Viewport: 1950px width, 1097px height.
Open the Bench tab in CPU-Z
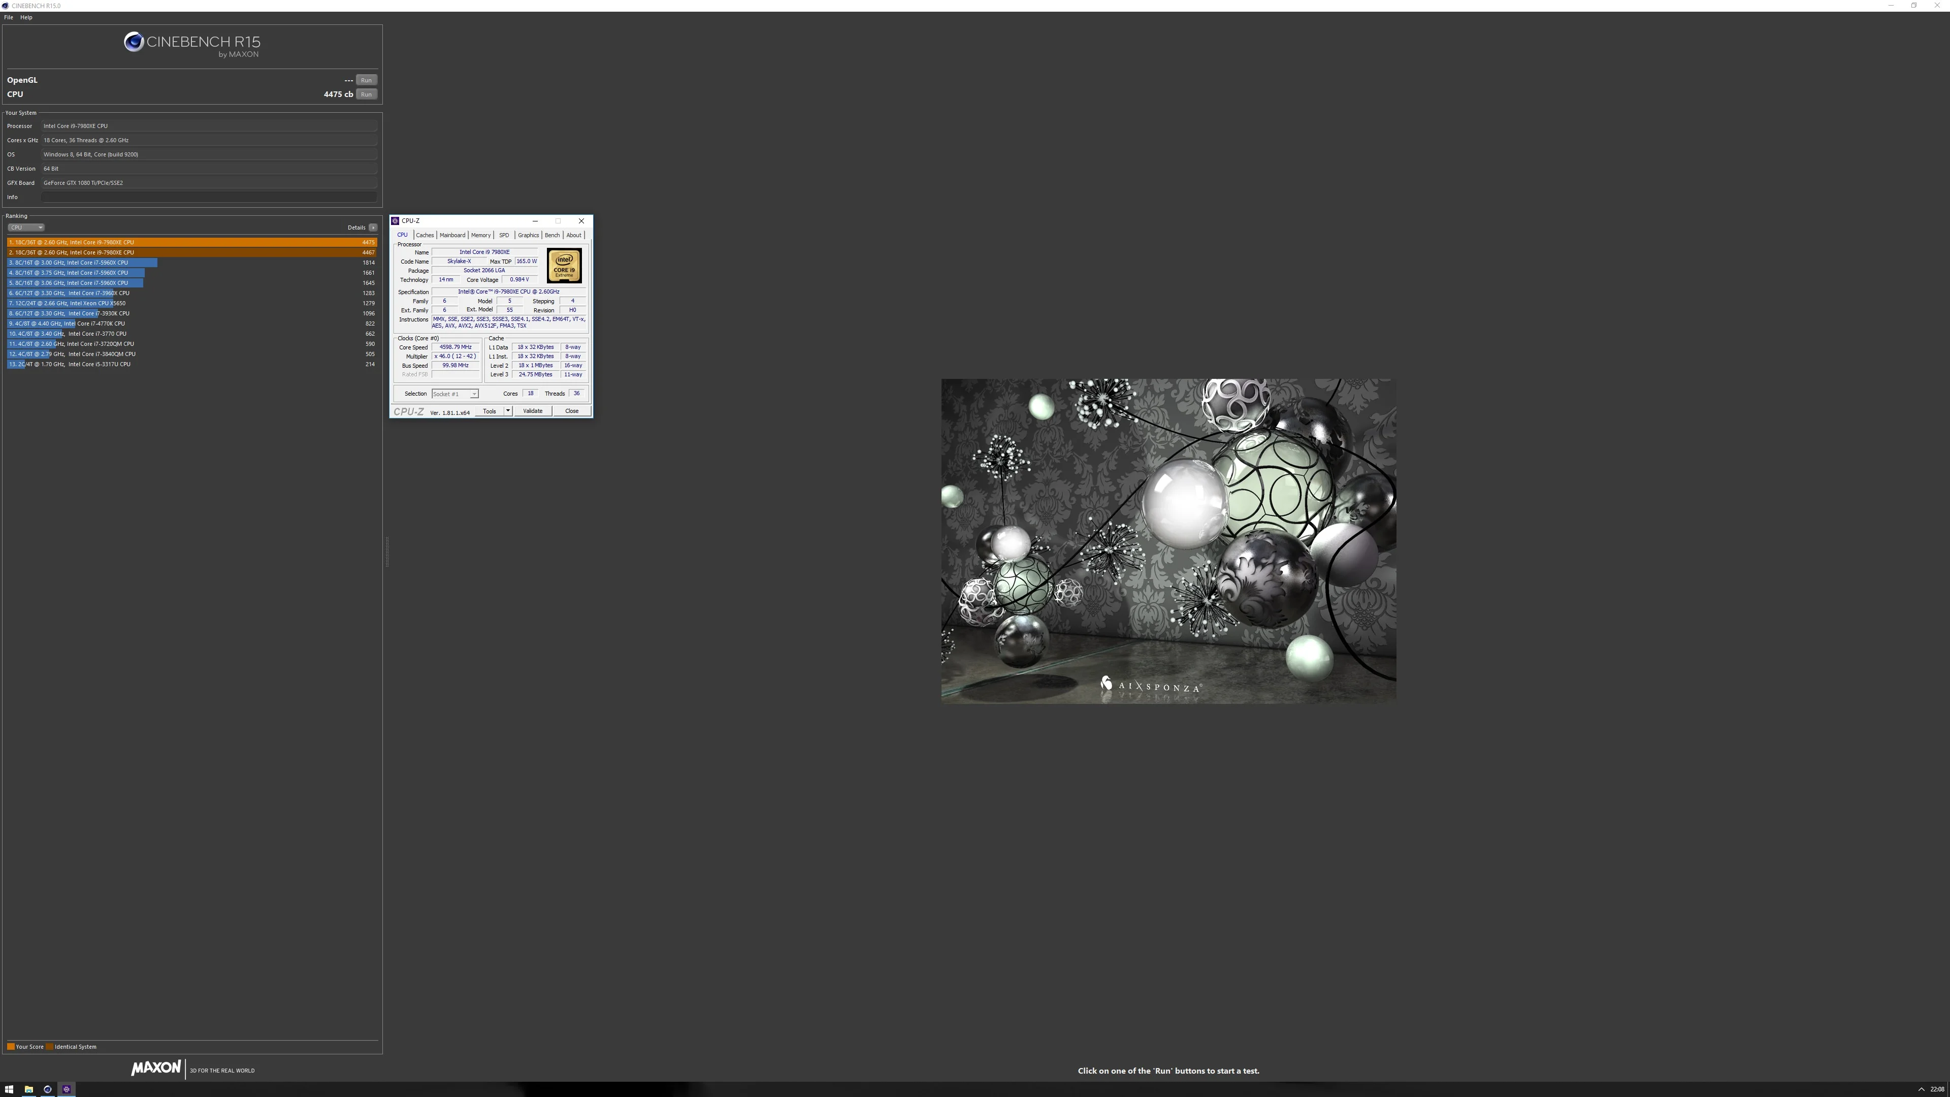click(552, 236)
